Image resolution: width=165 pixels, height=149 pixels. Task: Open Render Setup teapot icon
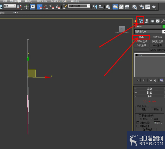(142, 7)
